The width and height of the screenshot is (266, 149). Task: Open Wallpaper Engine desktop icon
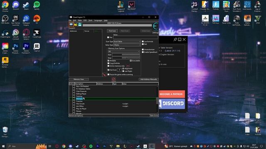(26, 20)
